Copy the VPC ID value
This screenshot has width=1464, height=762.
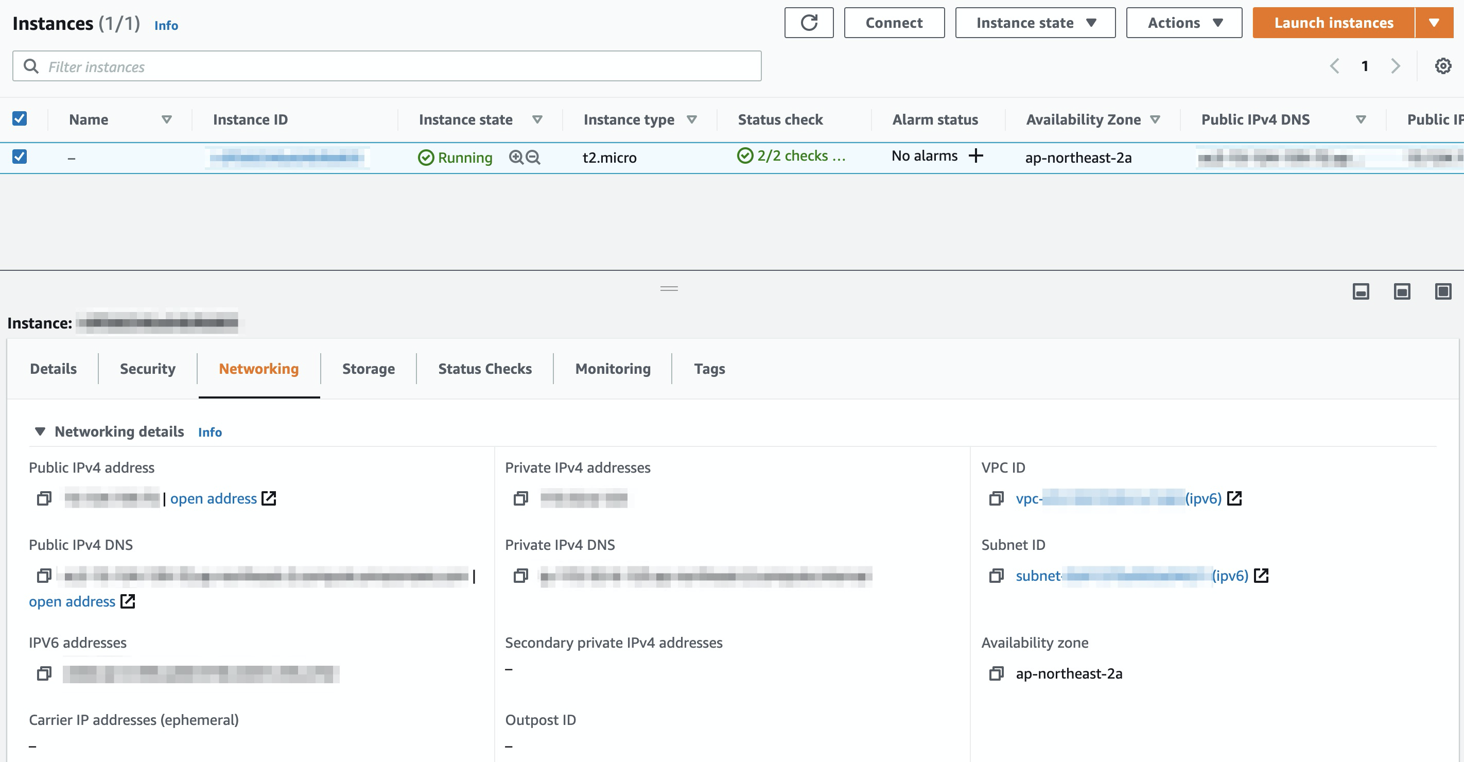996,498
